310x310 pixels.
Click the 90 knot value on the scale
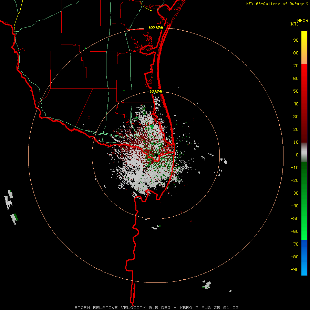pyautogui.click(x=296, y=40)
